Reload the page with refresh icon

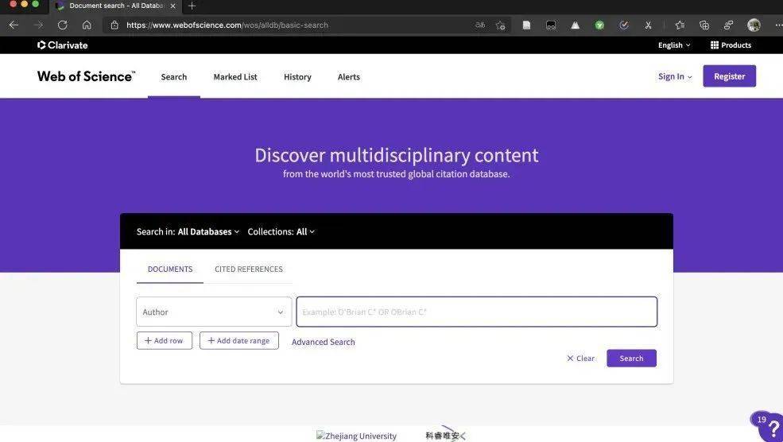click(x=63, y=25)
